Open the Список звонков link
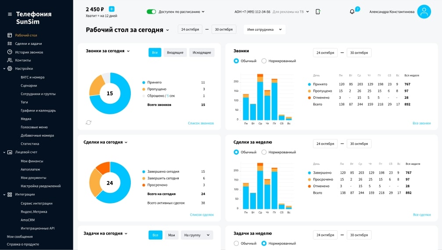The height and width of the screenshot is (250, 442). (201, 123)
